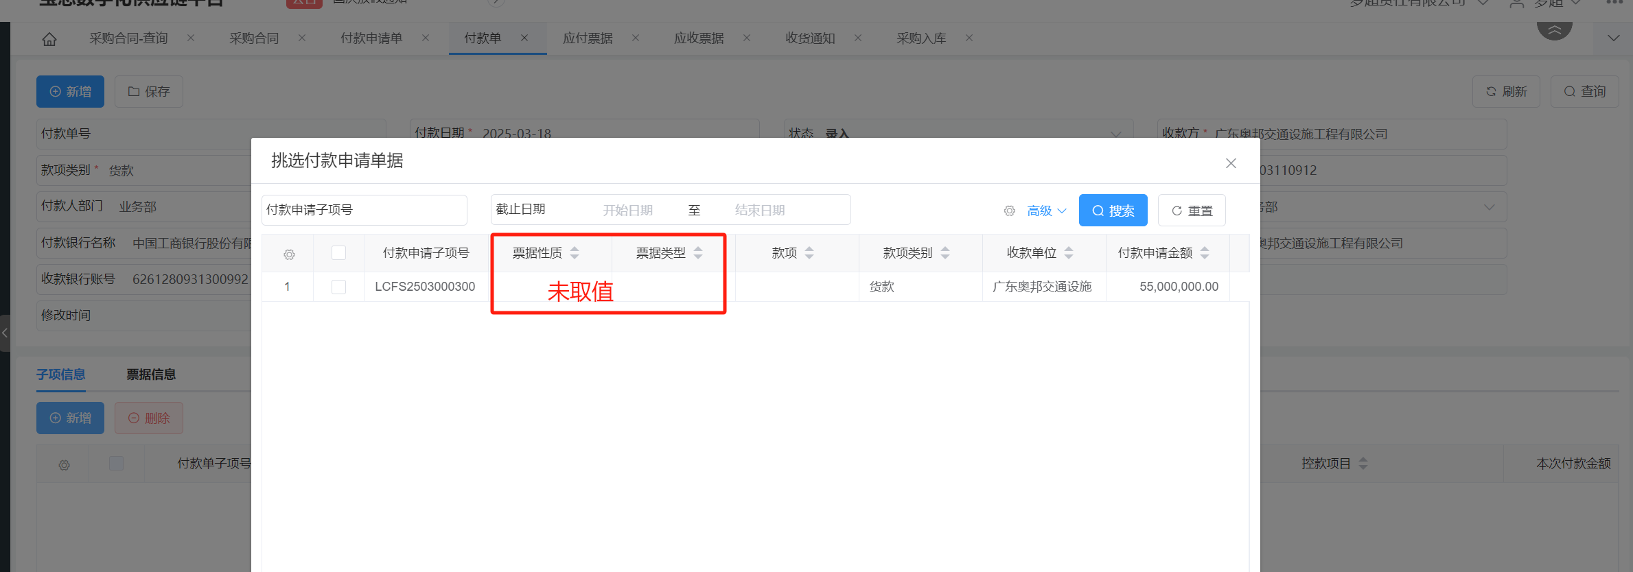
Task: Click the 广东奥邦交通设施 cell
Action: tap(1044, 287)
